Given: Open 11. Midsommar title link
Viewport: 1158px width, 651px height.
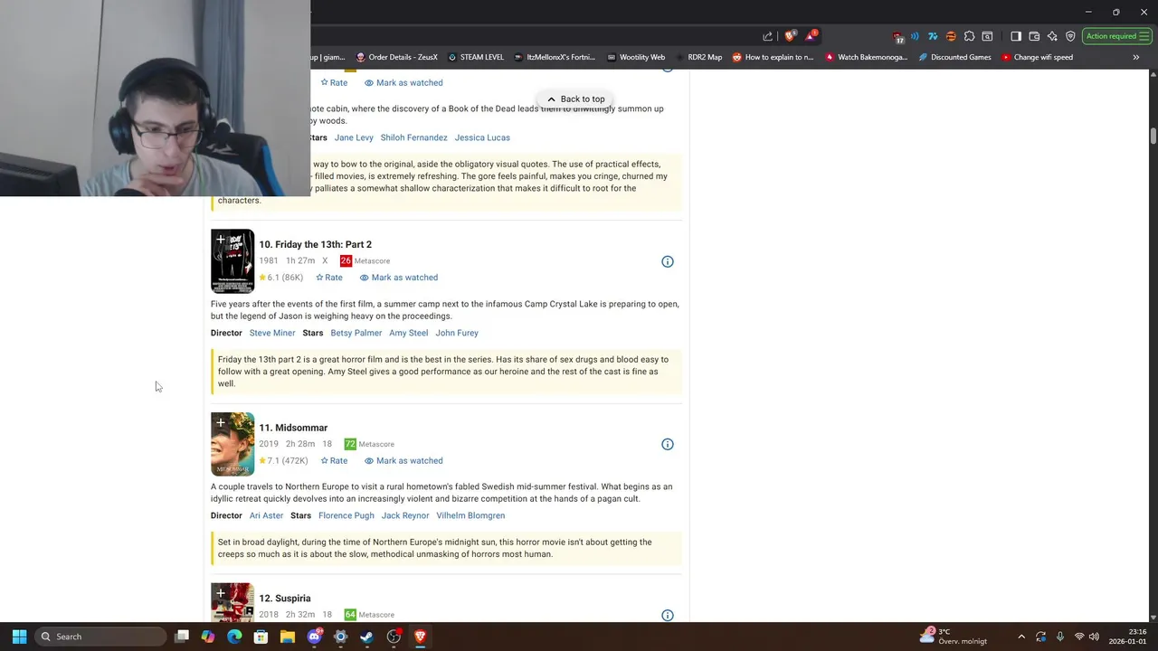Looking at the screenshot, I should coord(293,428).
